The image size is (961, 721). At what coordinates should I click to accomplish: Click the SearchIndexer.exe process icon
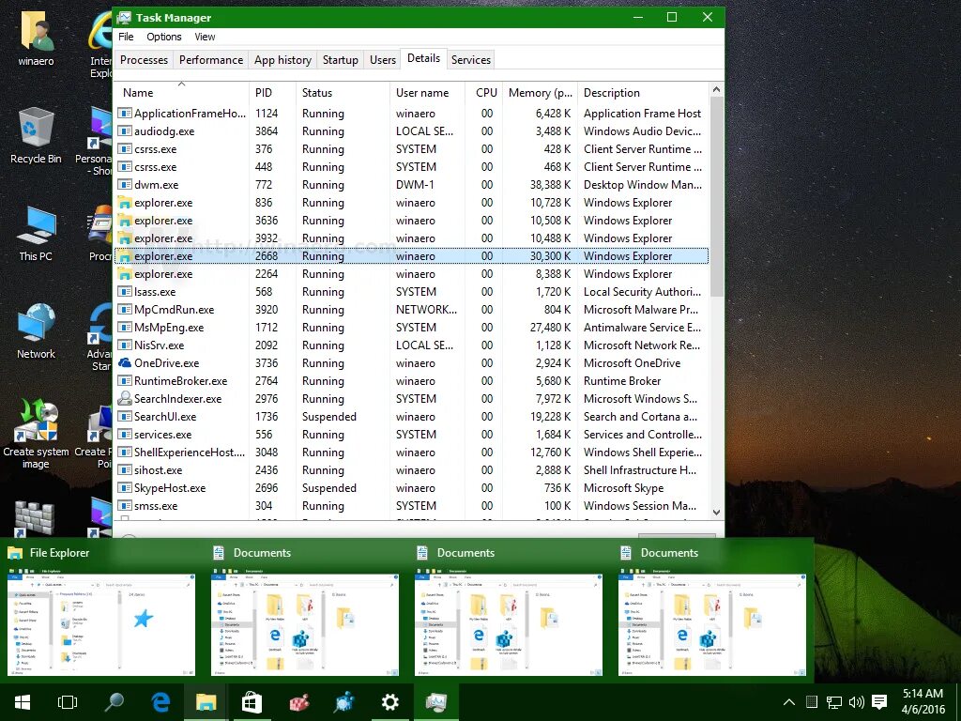[125, 398]
